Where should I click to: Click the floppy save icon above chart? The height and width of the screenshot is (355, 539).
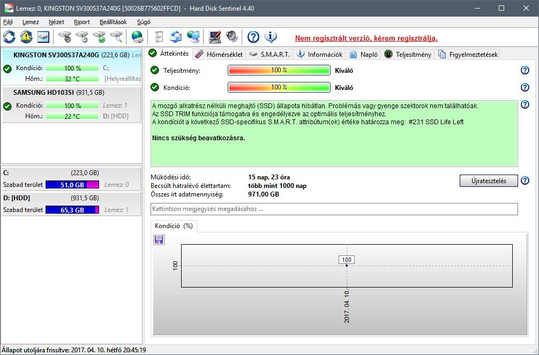[x=159, y=239]
